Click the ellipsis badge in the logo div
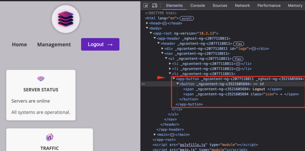305x151 pixels. point(253,49)
